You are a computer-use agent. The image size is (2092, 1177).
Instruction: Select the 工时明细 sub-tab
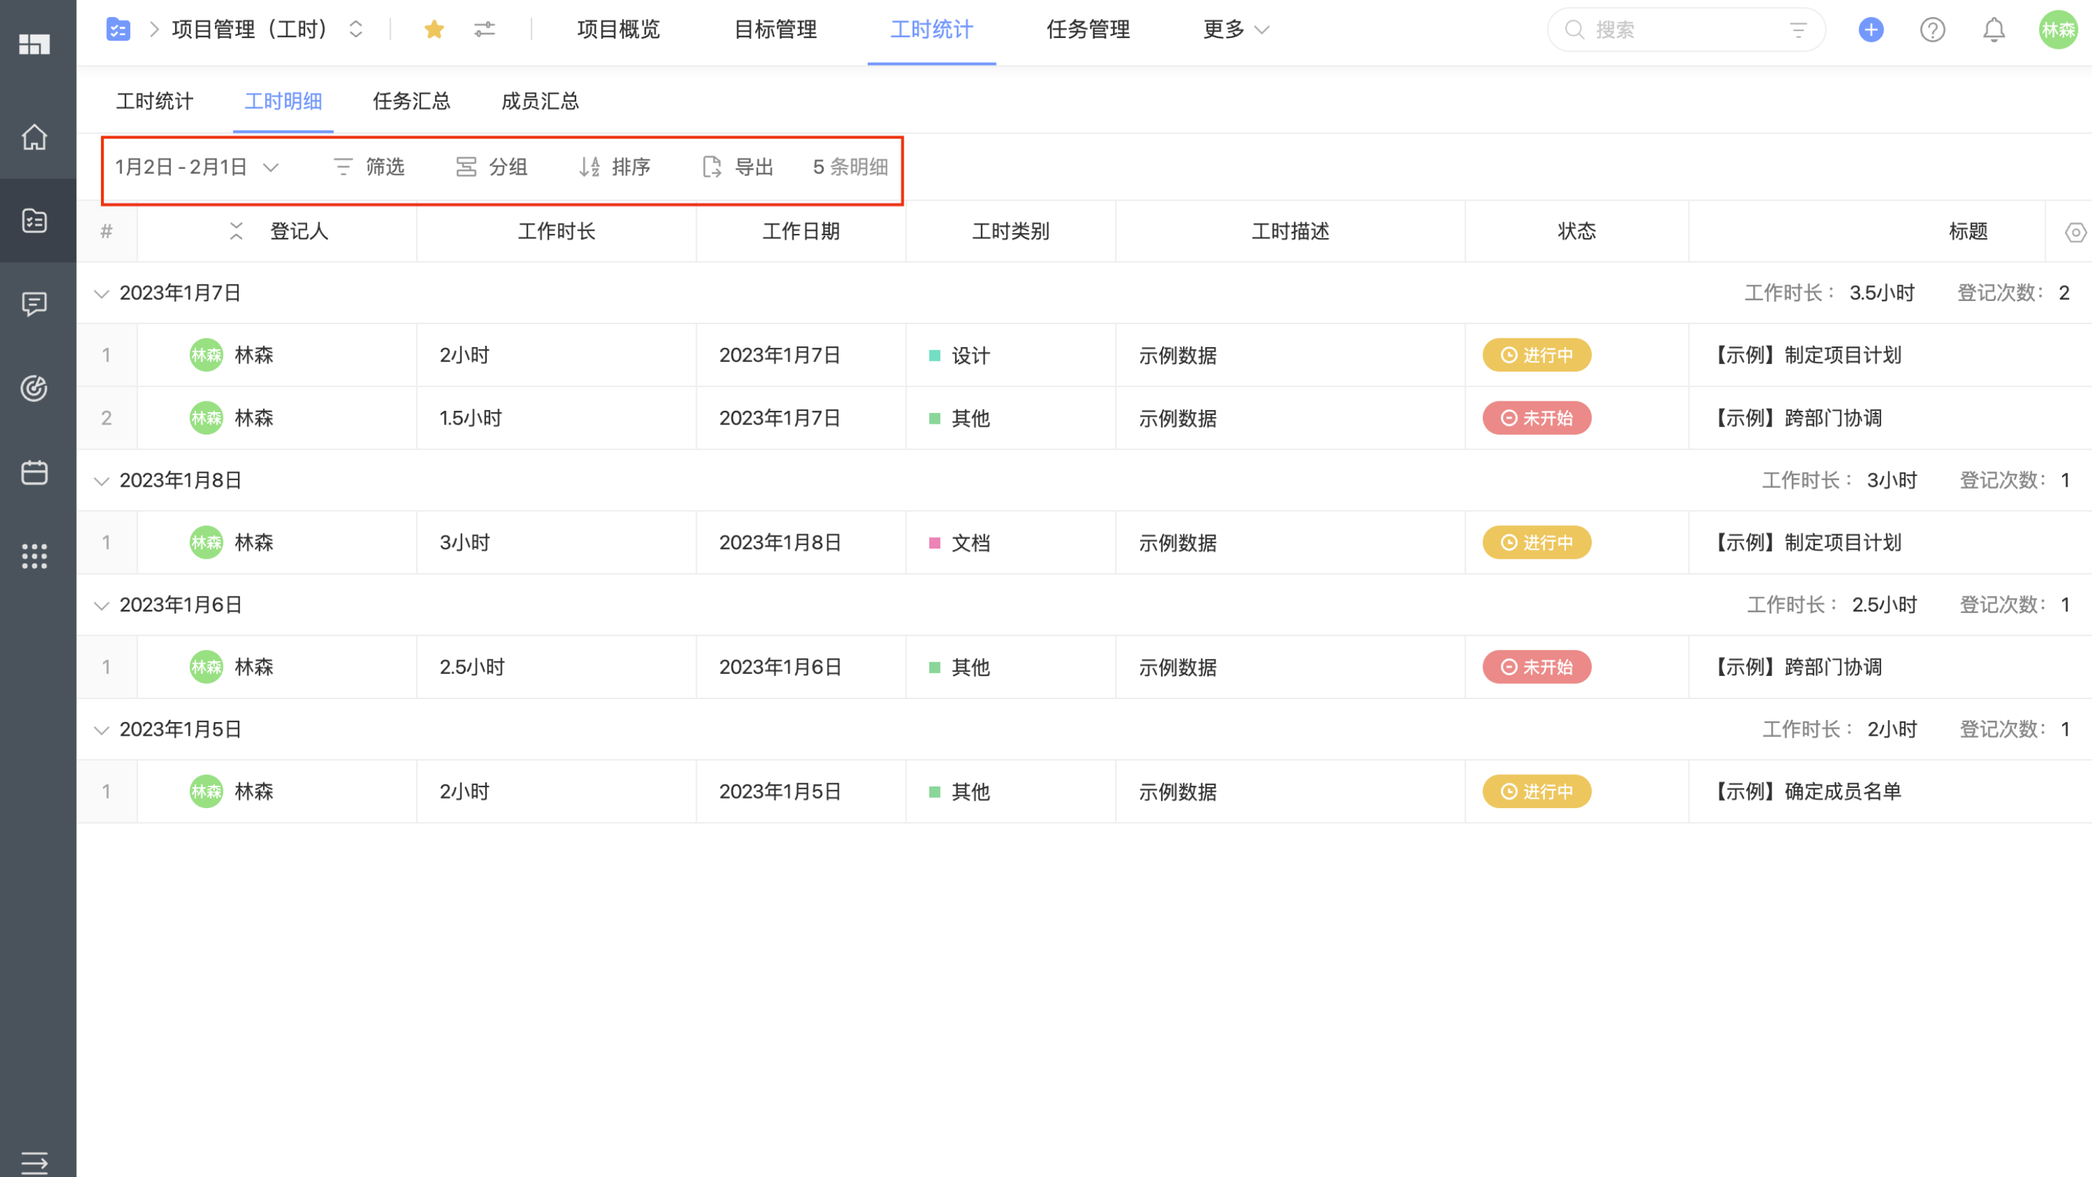(283, 102)
